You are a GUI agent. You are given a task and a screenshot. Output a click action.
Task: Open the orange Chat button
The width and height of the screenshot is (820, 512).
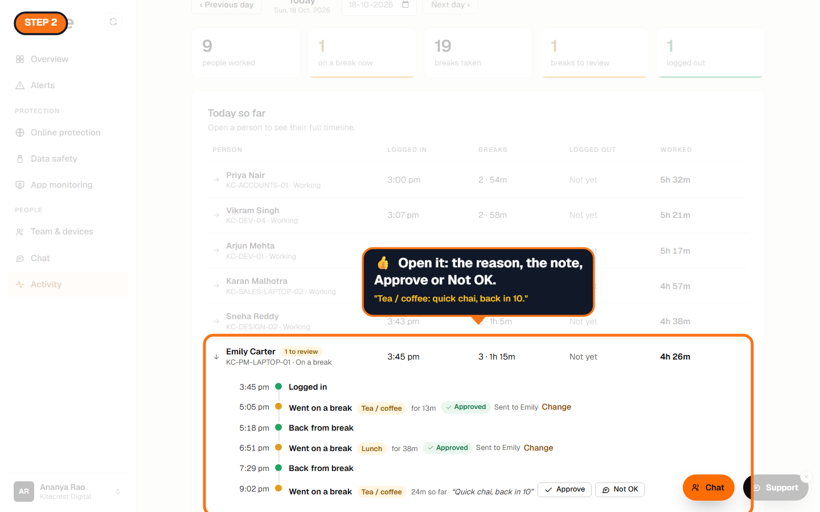(708, 488)
